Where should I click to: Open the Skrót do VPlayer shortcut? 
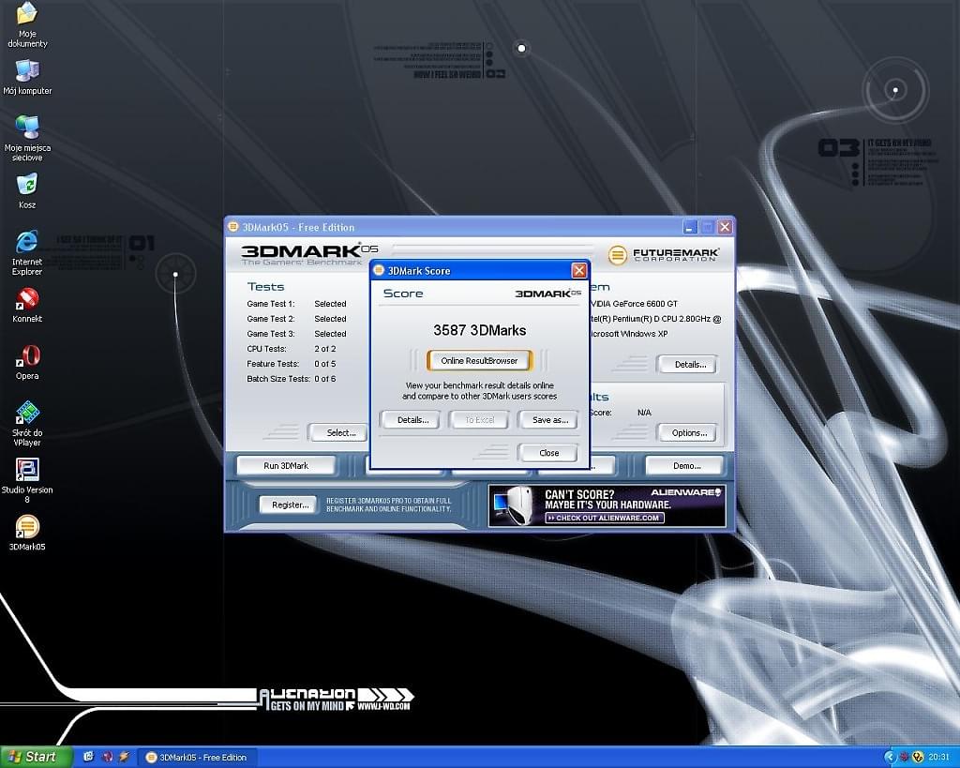27,423
